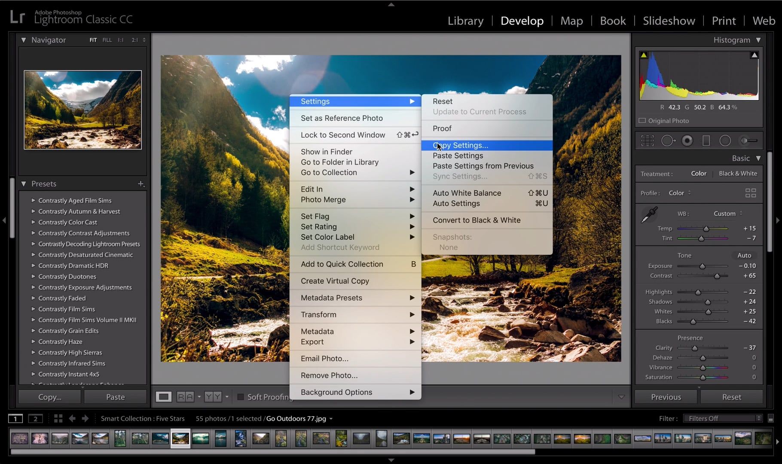The width and height of the screenshot is (782, 464).
Task: Collapse the Navigator panel
Action: (24, 40)
